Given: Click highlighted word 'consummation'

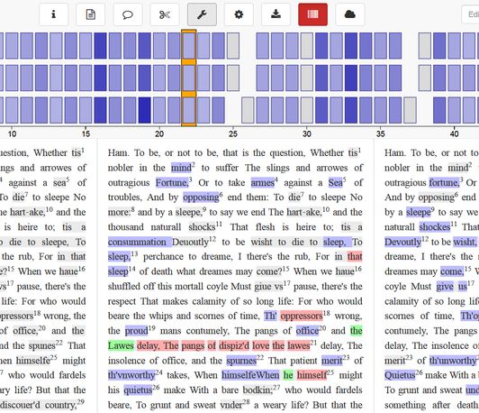Looking at the screenshot, I should tap(137, 242).
